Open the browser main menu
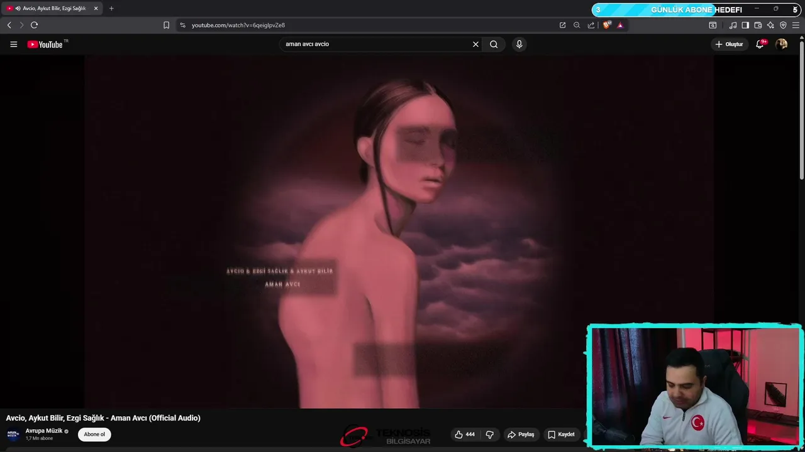The image size is (805, 452). (x=796, y=25)
